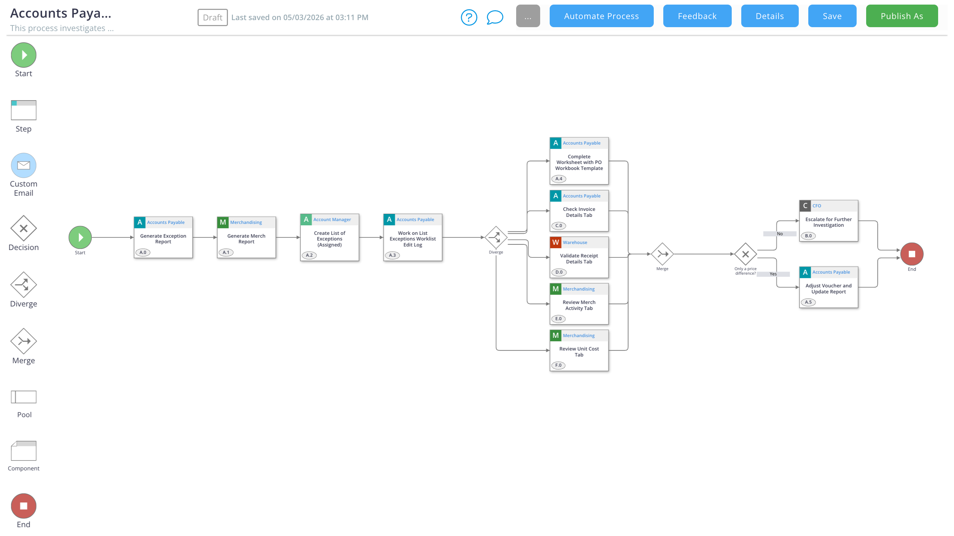Image resolution: width=954 pixels, height=536 pixels.
Task: Save the process map
Action: [x=832, y=16]
